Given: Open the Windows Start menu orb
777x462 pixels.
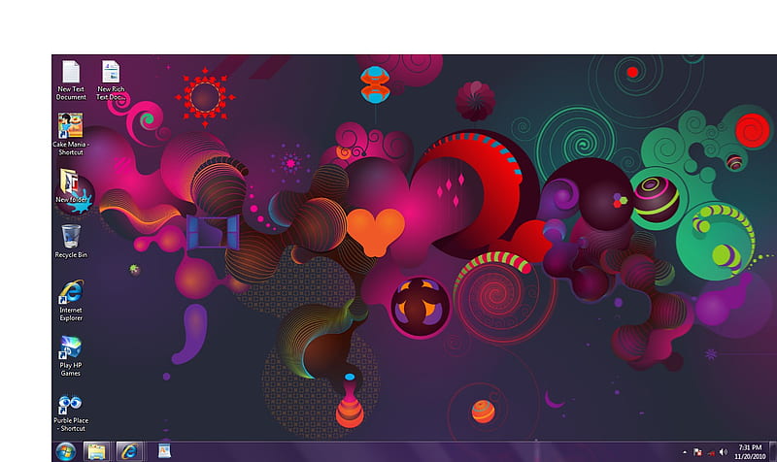Looking at the screenshot, I should tap(65, 451).
